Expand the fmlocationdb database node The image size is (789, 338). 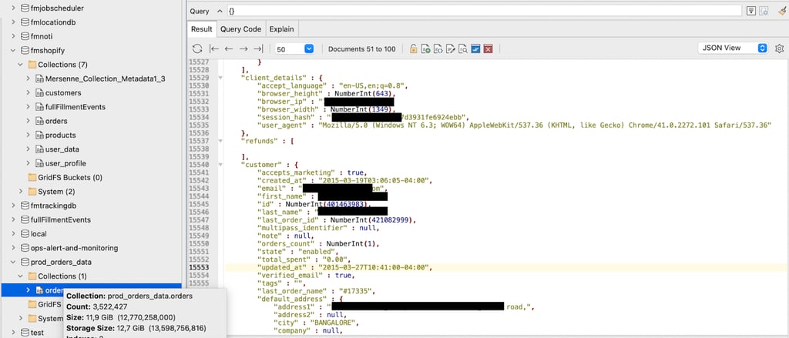[x=14, y=22]
